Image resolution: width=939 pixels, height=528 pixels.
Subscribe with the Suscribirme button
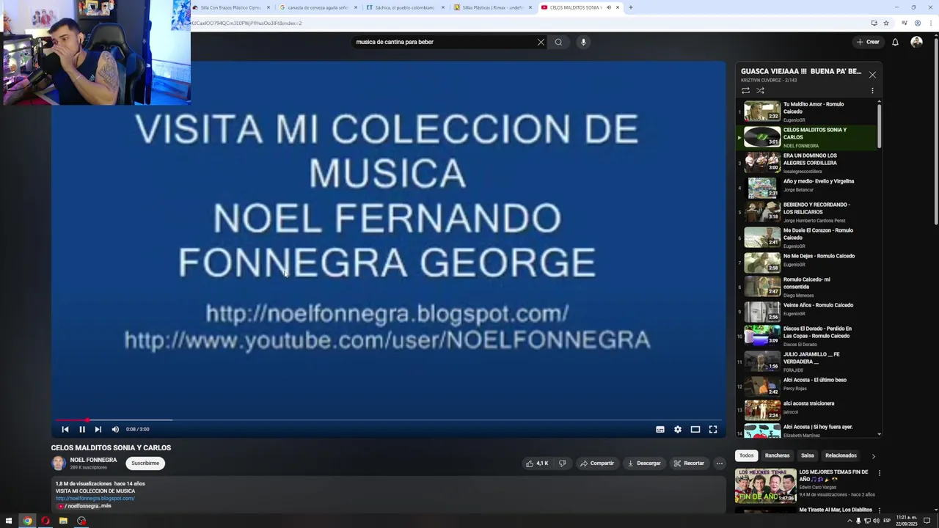(x=145, y=463)
